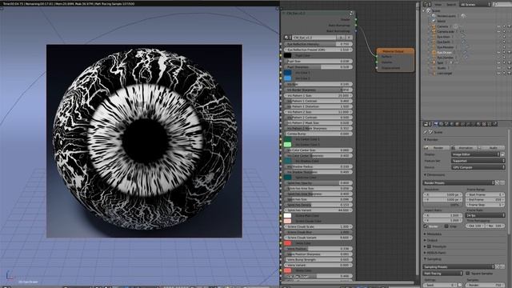Toggle viewport visibility of the Camera object

point(498,26)
